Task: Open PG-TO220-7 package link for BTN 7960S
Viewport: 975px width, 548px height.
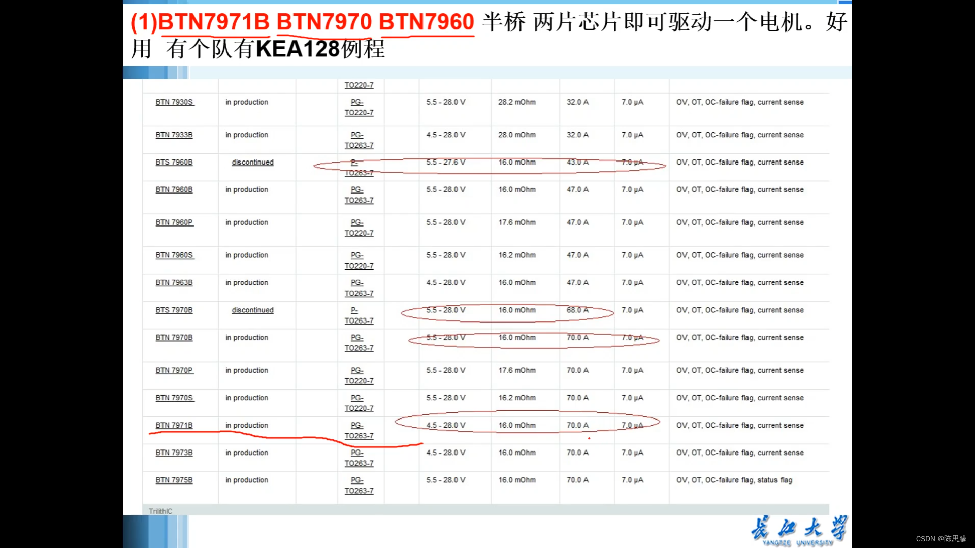Action: 359,261
